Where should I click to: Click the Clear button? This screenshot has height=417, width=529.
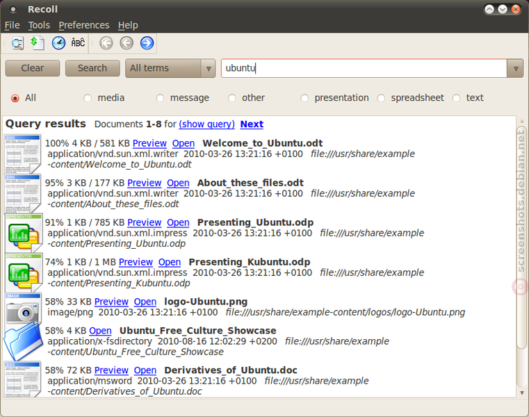pyautogui.click(x=33, y=68)
